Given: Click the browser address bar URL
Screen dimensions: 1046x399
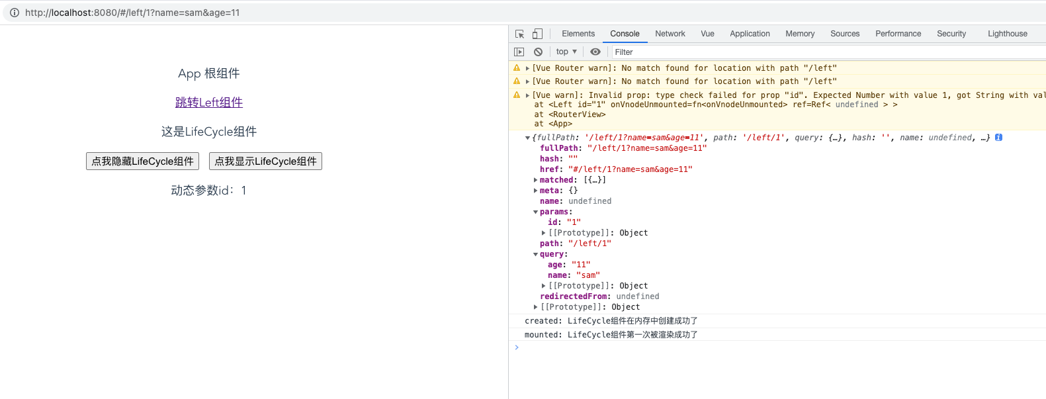Looking at the screenshot, I should pos(132,13).
